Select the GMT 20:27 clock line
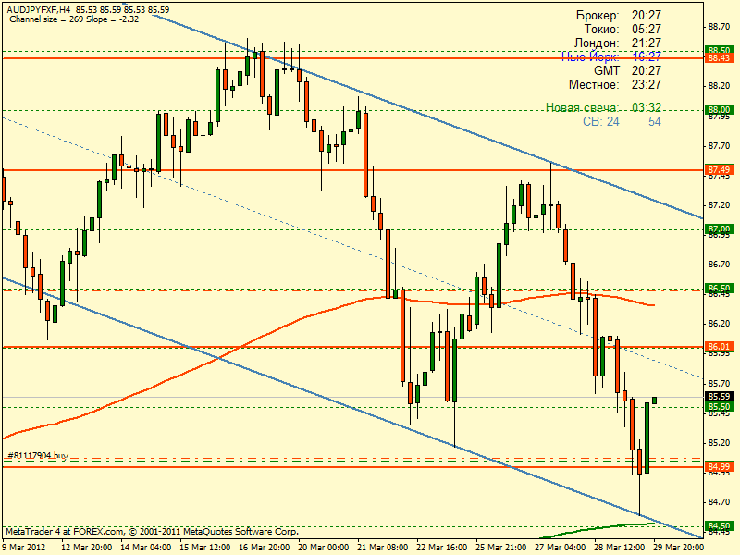Image resolution: width=740 pixels, height=555 pixels. 627,70
